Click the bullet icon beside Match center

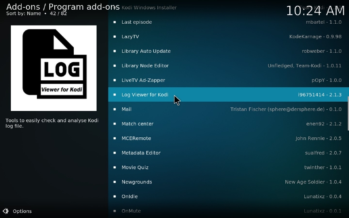pyautogui.click(x=115, y=124)
